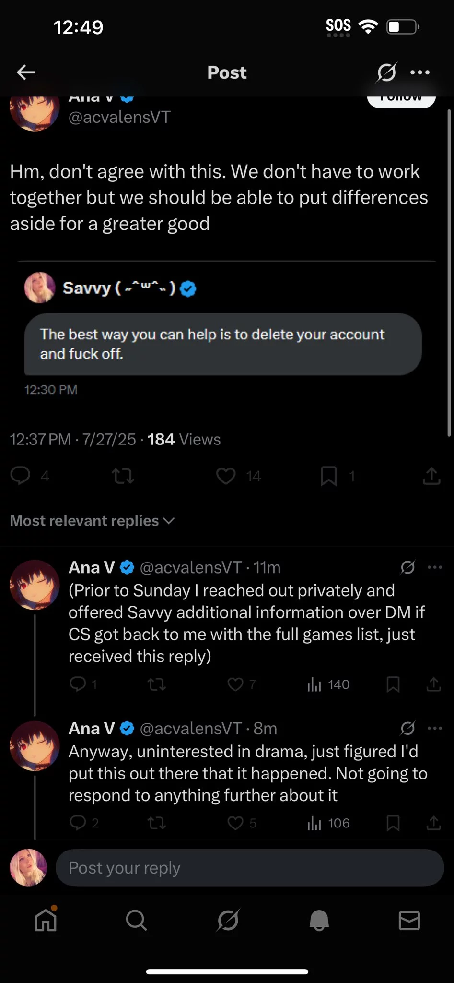Image resolution: width=454 pixels, height=983 pixels.
Task: Go to the Home tab
Action: [x=46, y=921]
